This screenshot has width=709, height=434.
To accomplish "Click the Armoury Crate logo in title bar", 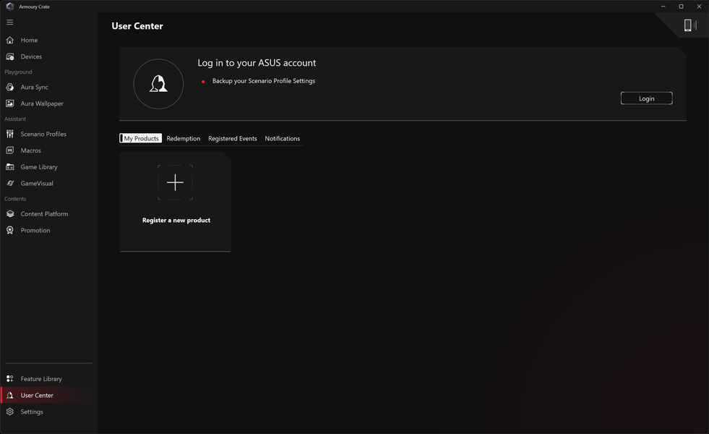I will click(10, 7).
